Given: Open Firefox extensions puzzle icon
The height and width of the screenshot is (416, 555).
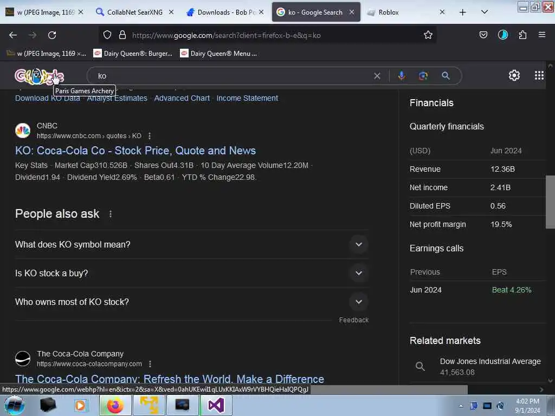Looking at the screenshot, I should 522,35.
